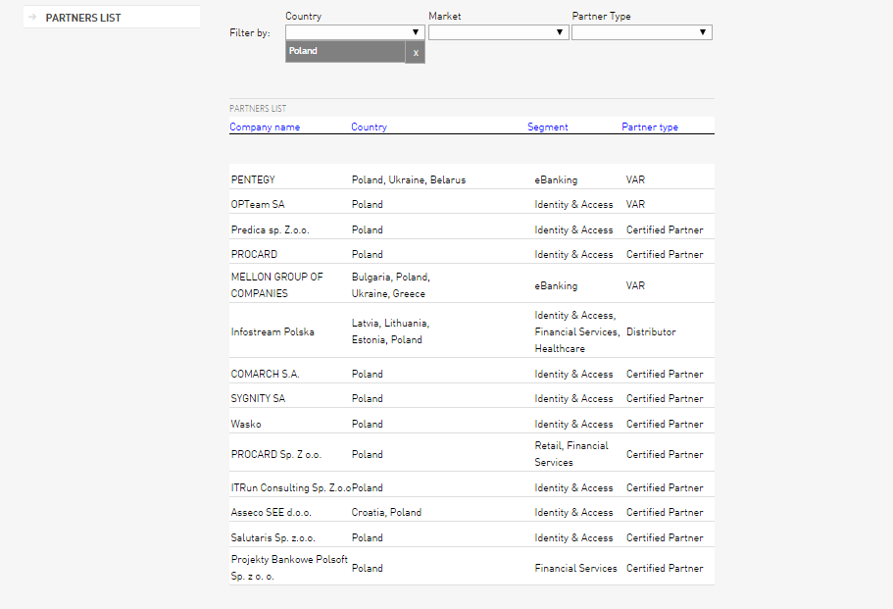
Task: Click eBanking segment in MELLON row
Action: [556, 285]
